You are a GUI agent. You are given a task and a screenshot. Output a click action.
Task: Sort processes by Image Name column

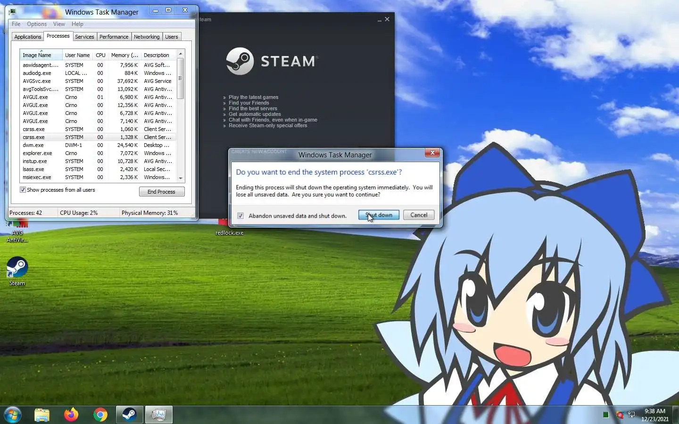[41, 55]
